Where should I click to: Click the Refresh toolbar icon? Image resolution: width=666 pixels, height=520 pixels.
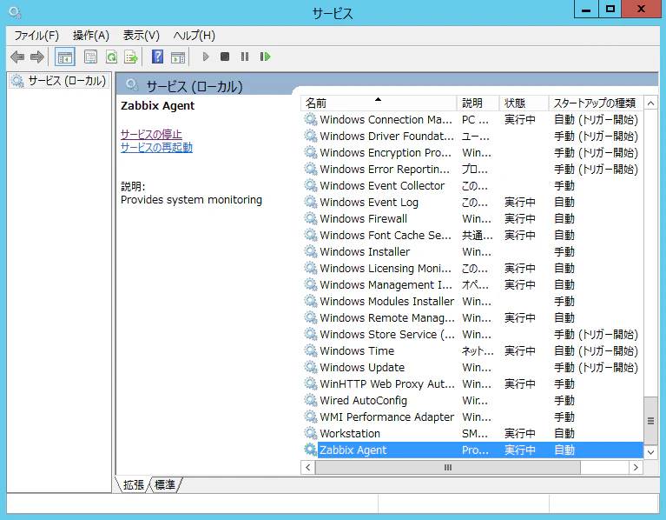(111, 57)
